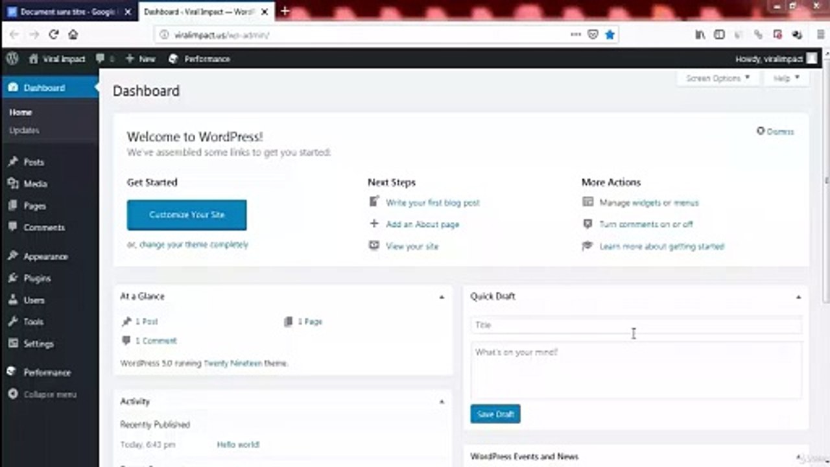Open the comments bubble in the admin bar

coord(104,58)
